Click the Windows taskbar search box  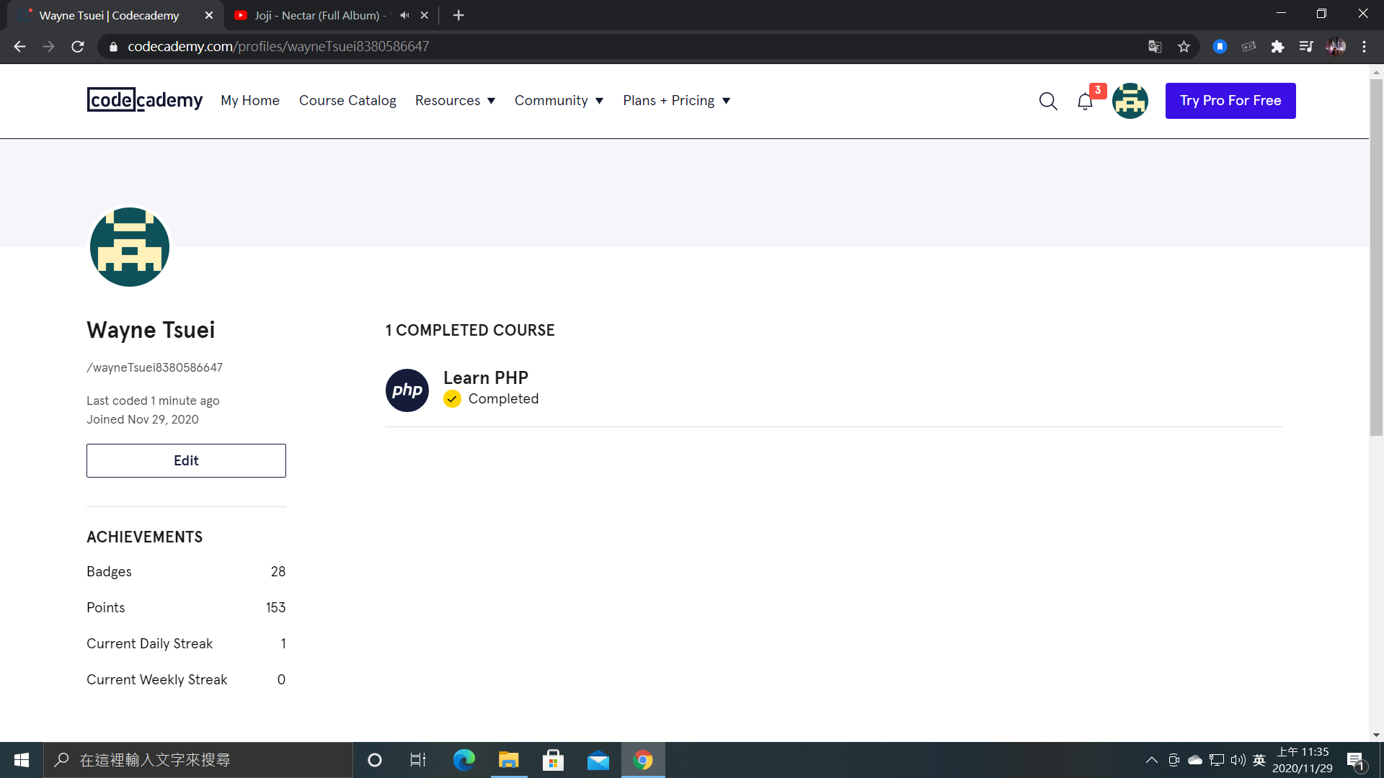pyautogui.click(x=198, y=760)
